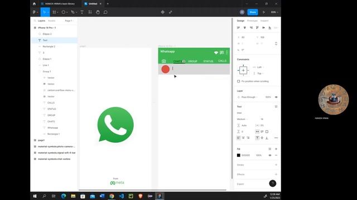Click the create component icon

pyautogui.click(x=162, y=12)
